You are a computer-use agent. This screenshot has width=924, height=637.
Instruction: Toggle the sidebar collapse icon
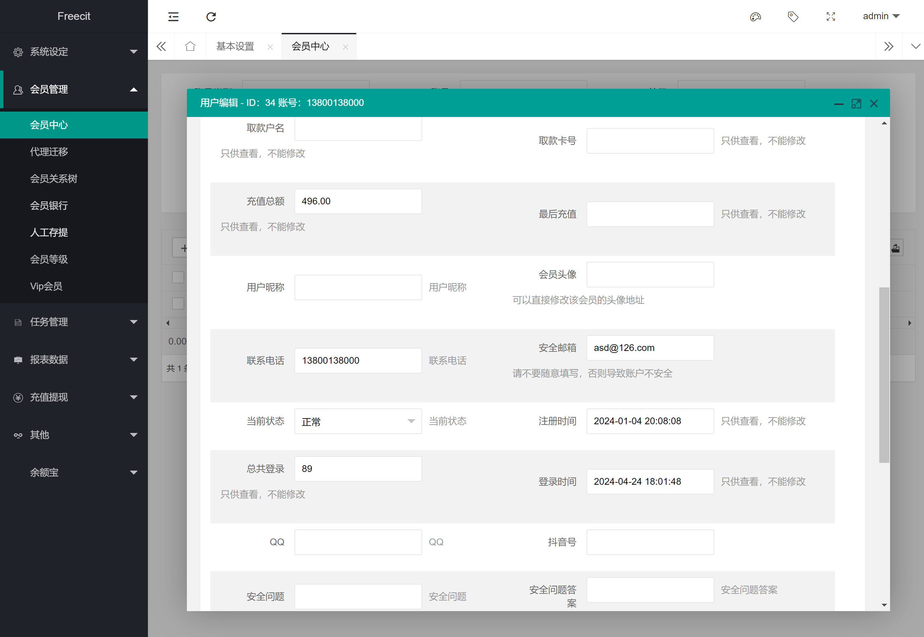(x=173, y=16)
